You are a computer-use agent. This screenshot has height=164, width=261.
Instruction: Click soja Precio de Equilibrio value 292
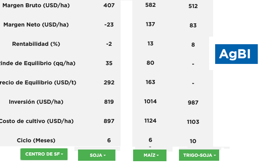109,82
